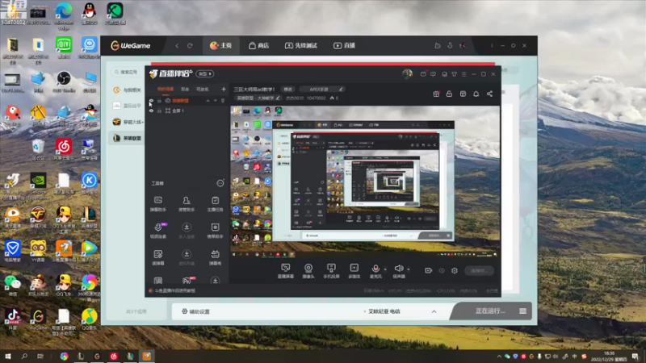Screen dimensions: 646x363
Task: Add a new scene with the plus button
Action: tap(224, 89)
